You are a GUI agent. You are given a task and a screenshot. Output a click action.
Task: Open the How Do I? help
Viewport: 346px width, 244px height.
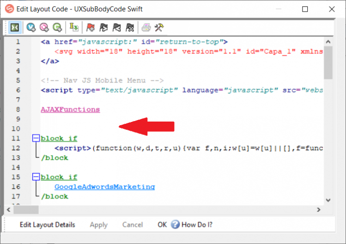(x=191, y=225)
